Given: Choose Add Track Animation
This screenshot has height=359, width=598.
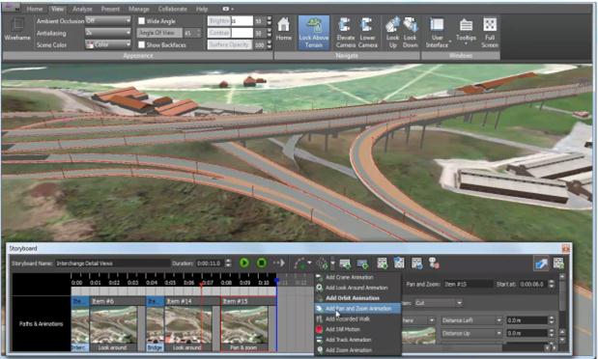Looking at the screenshot, I should coord(357,339).
